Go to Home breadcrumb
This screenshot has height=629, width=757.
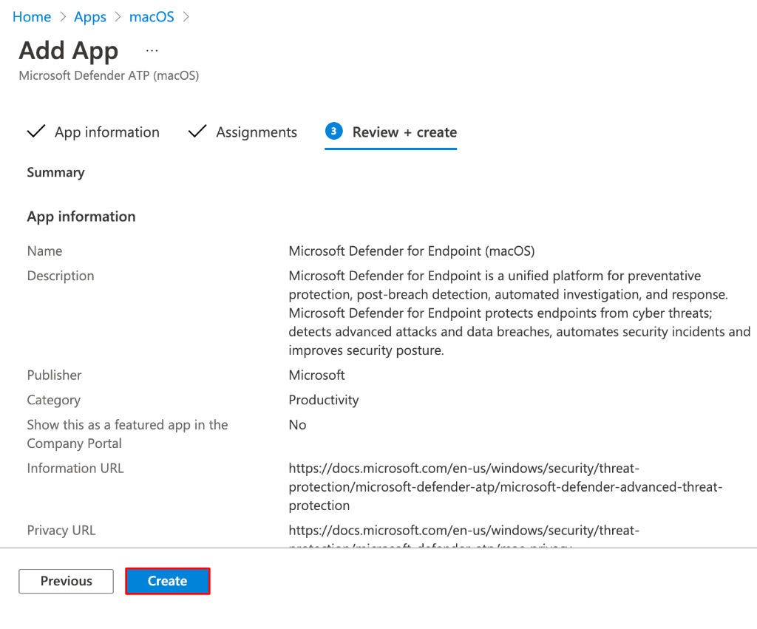pos(32,17)
